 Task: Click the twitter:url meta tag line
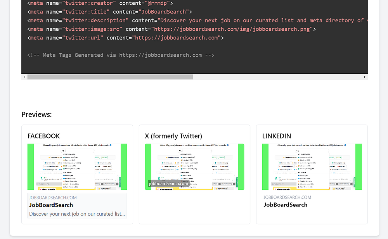[x=125, y=38]
